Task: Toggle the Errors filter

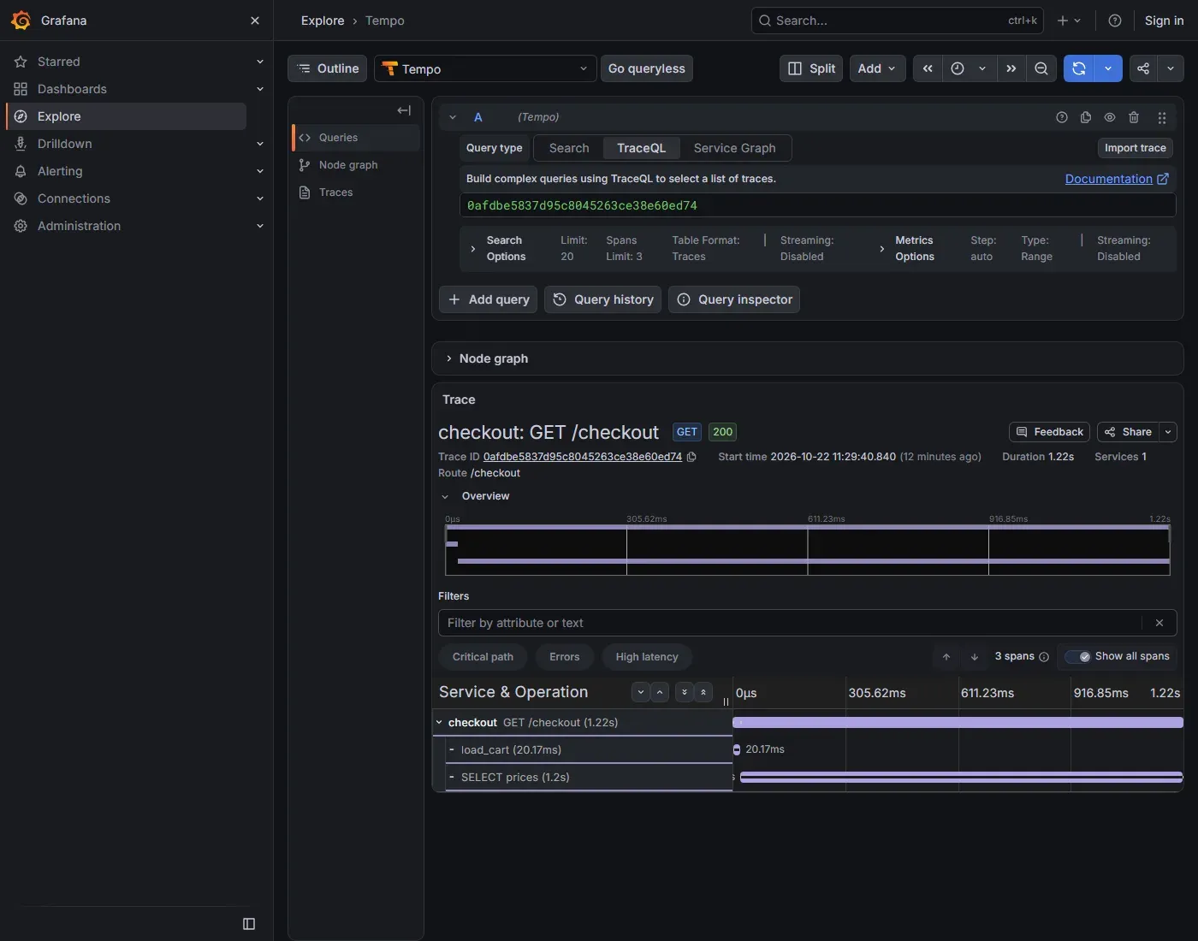Action: [x=565, y=657]
